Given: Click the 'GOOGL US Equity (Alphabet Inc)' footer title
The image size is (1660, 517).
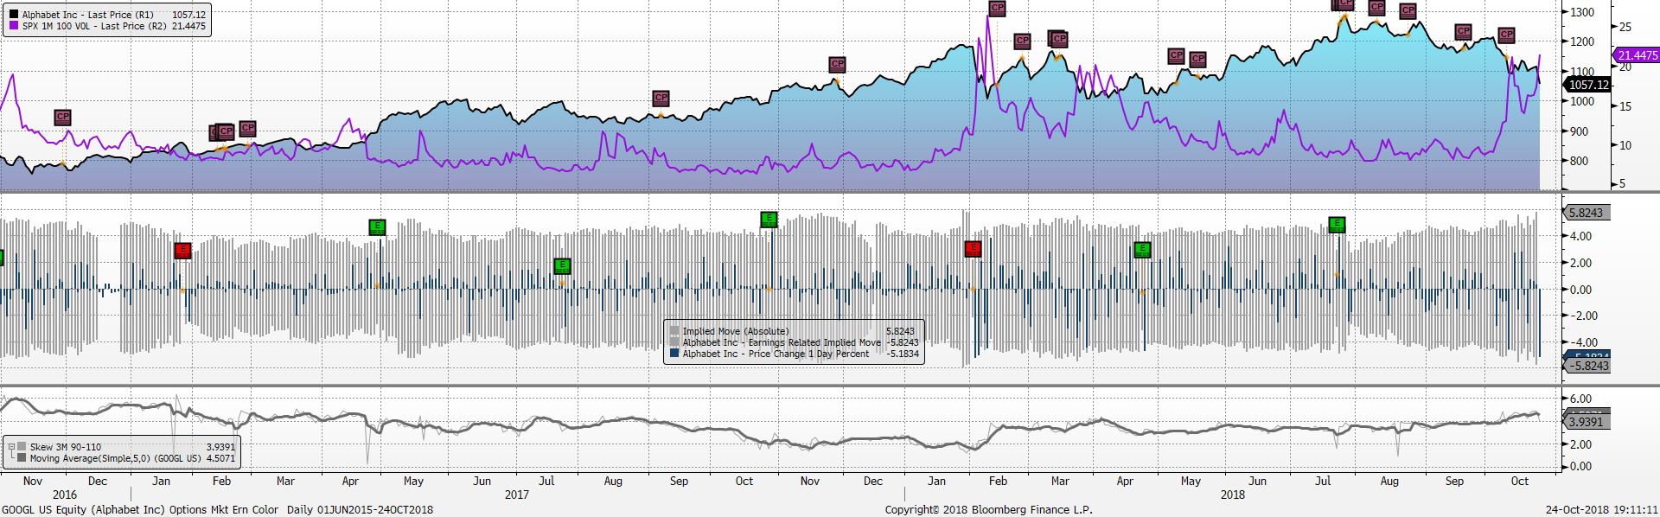Looking at the screenshot, I should [x=83, y=509].
